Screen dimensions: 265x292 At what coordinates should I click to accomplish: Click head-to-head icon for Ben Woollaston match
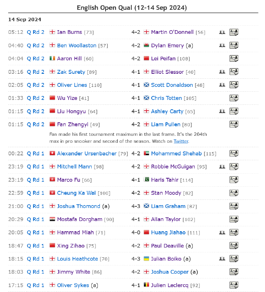pyautogui.click(x=222, y=45)
